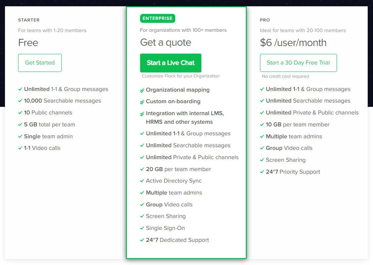Click the double-check icon beside Organizational mapping
The image size is (373, 265).
coord(142,90)
